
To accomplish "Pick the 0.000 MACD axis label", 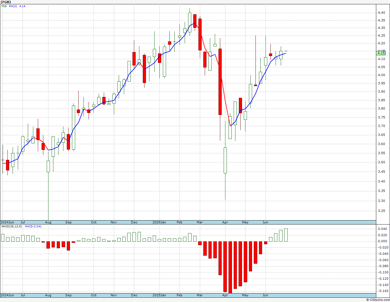I will [382, 241].
